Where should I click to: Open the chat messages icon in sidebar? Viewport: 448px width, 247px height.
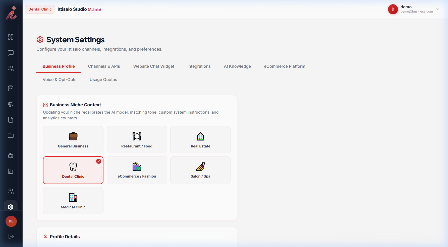(x=11, y=53)
